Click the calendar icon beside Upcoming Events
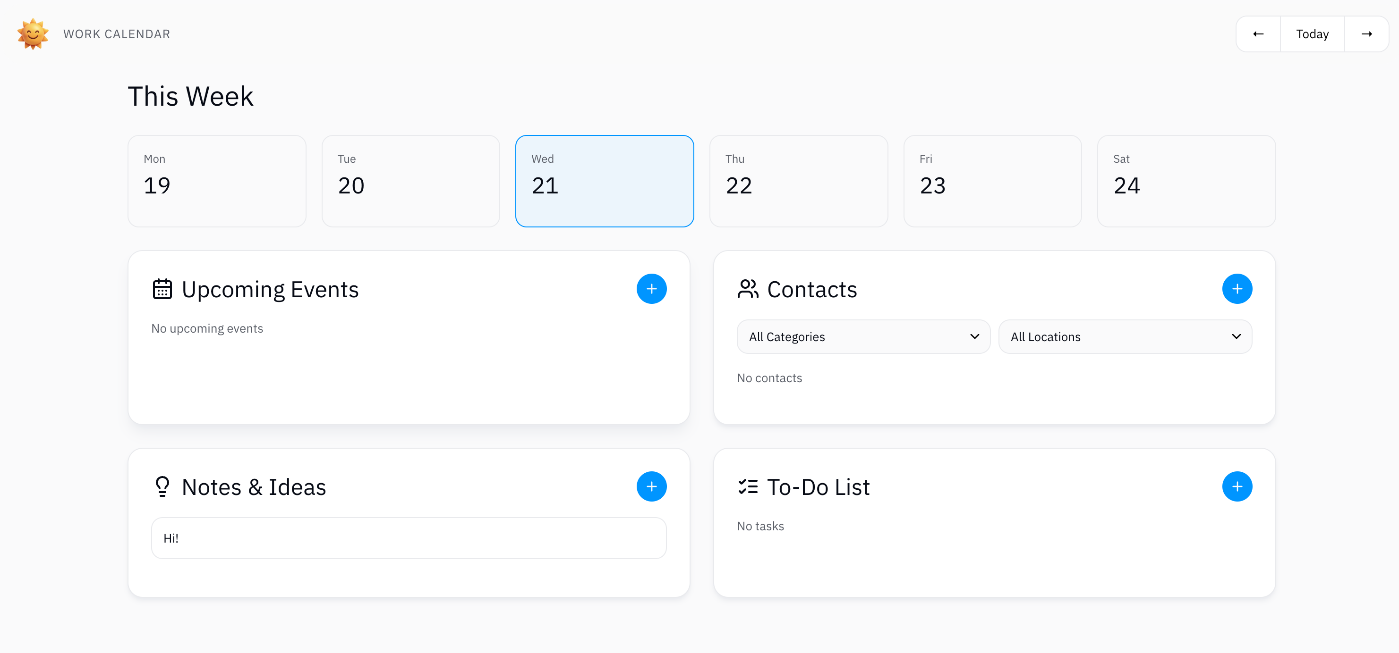 [x=162, y=289]
